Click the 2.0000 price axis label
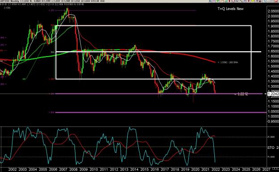This screenshot has height=172, width=279. pos(273,16)
